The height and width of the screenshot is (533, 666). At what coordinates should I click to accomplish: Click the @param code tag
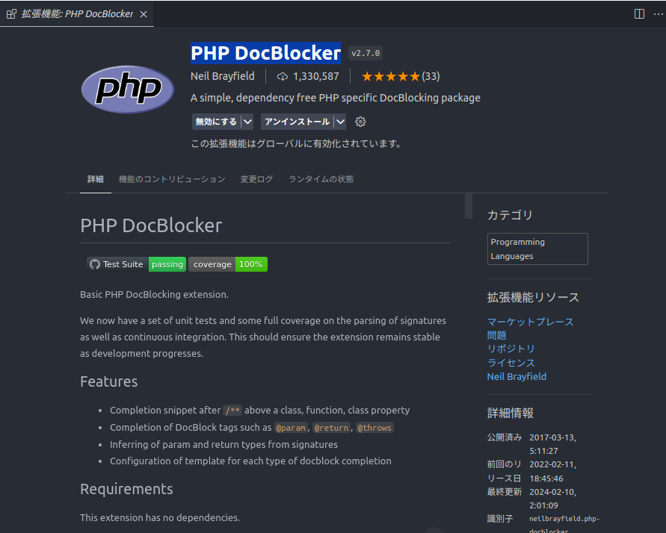coord(291,428)
